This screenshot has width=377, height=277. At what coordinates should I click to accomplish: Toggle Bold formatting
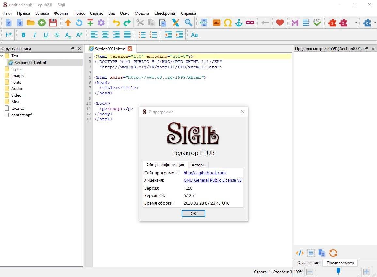coord(23,35)
